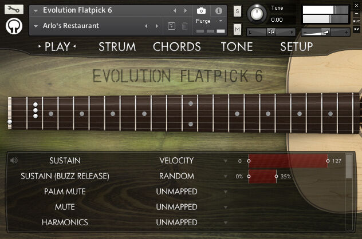This screenshot has width=362, height=239.
Task: Click the Purge label
Action: coord(203,21)
